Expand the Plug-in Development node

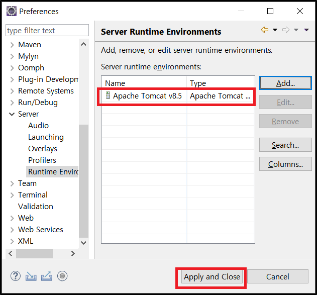tap(12, 79)
